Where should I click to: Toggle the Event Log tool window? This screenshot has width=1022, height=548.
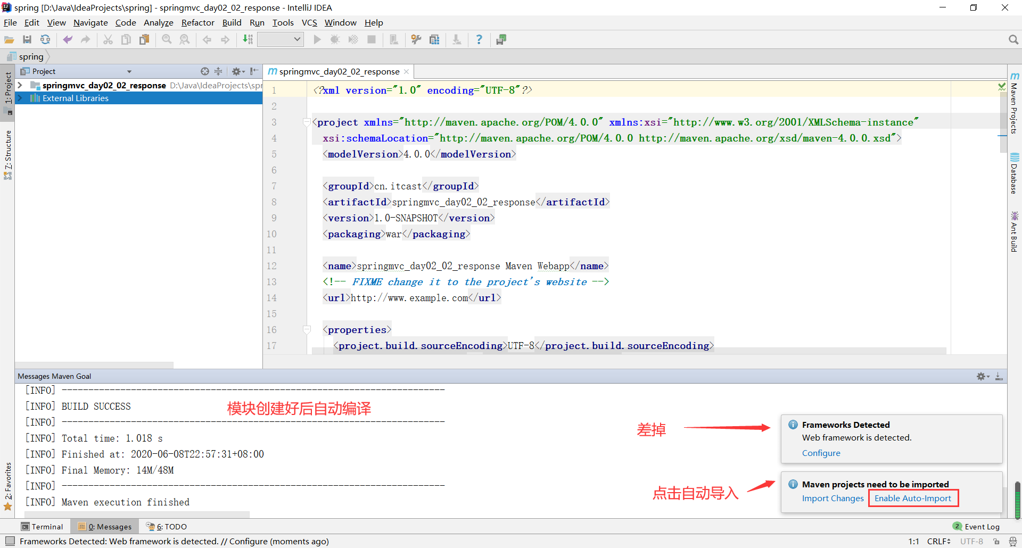pyautogui.click(x=976, y=527)
